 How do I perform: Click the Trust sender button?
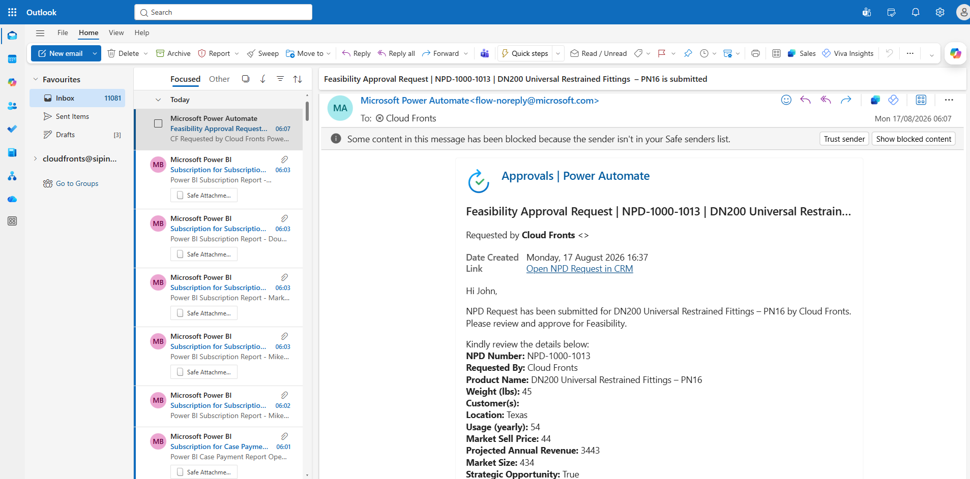(x=844, y=139)
